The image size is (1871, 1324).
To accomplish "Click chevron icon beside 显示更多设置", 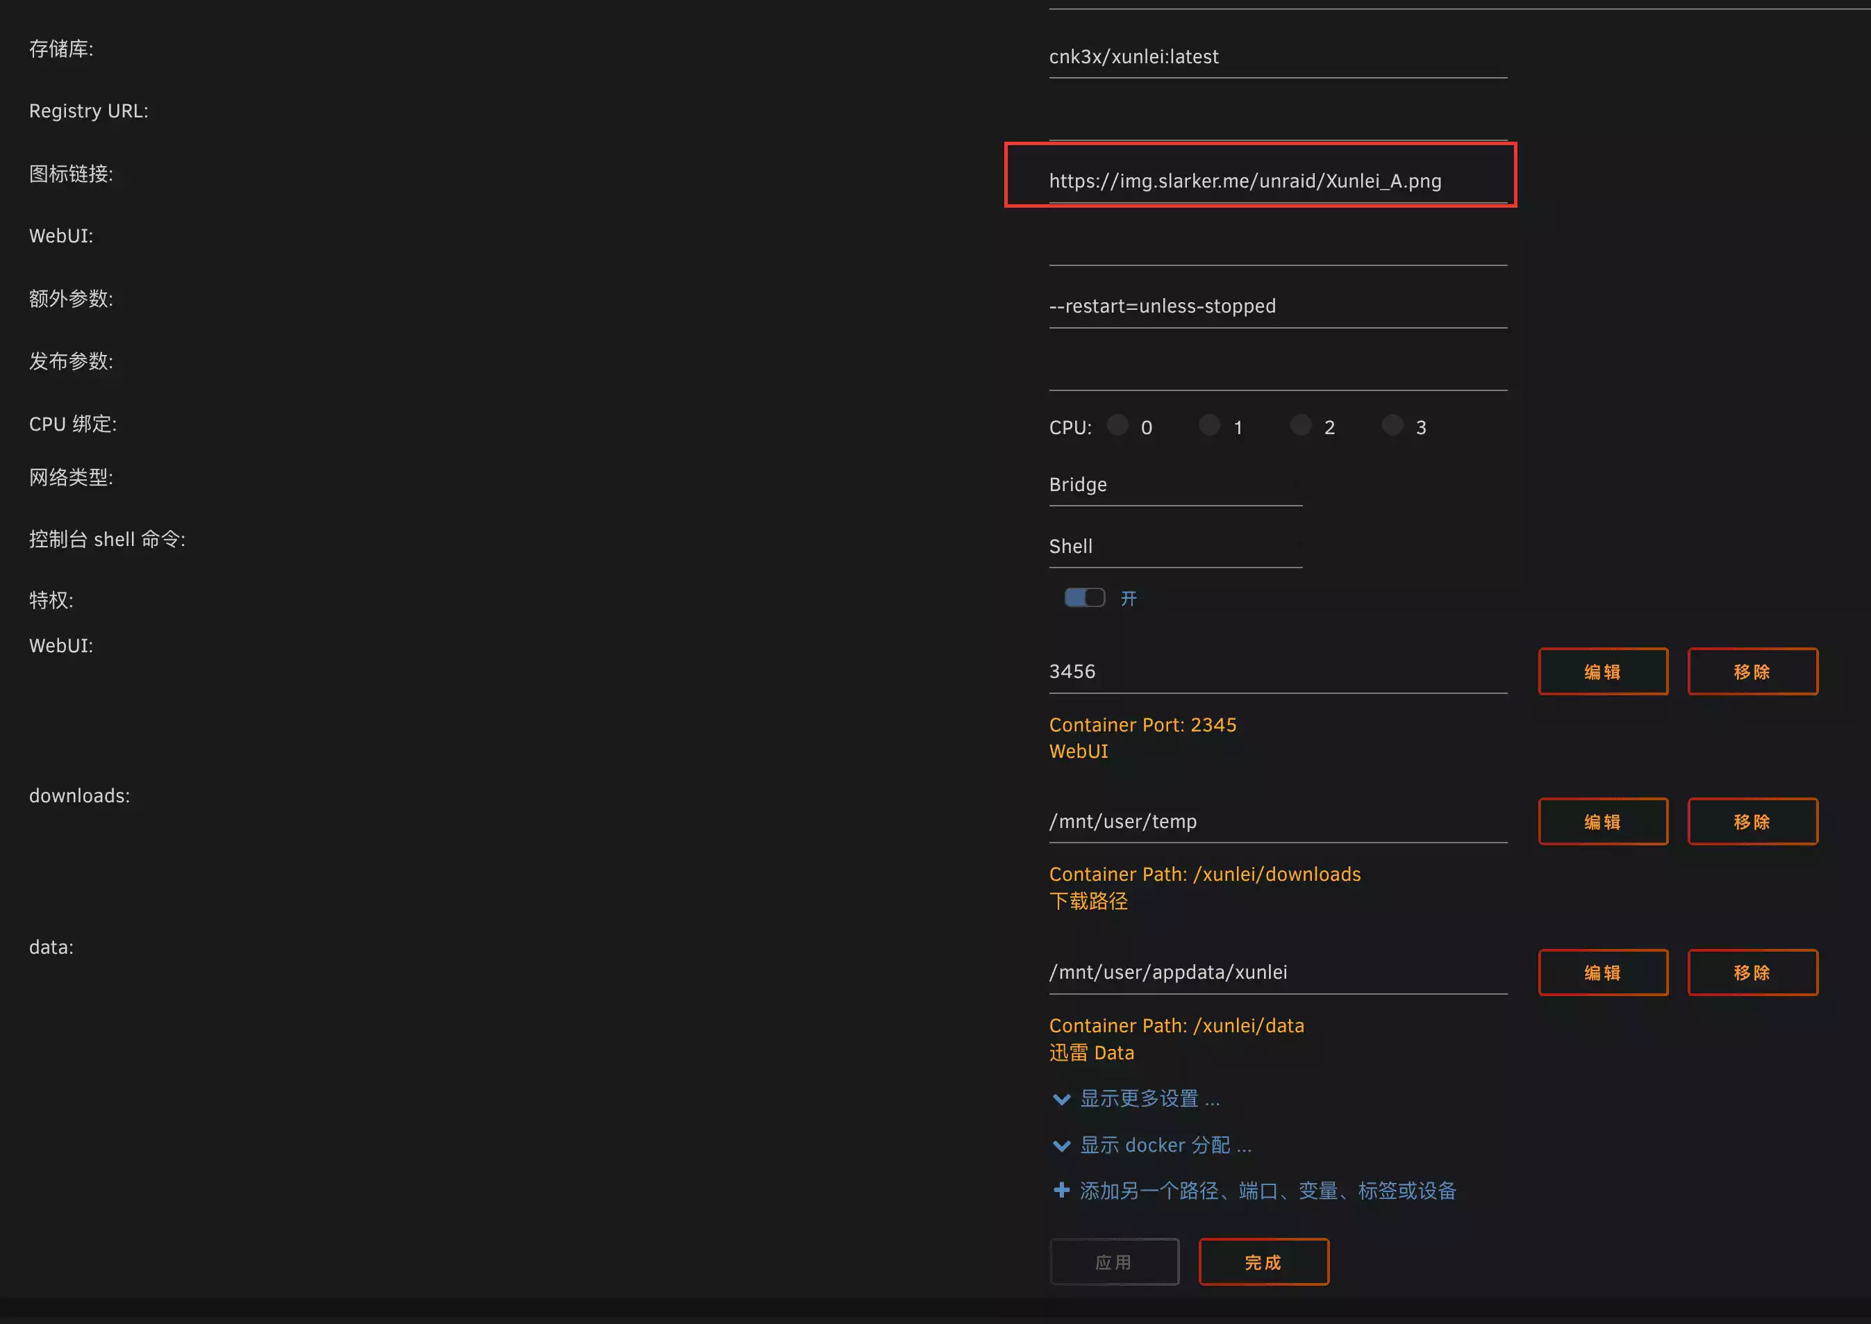I will coord(1061,1099).
